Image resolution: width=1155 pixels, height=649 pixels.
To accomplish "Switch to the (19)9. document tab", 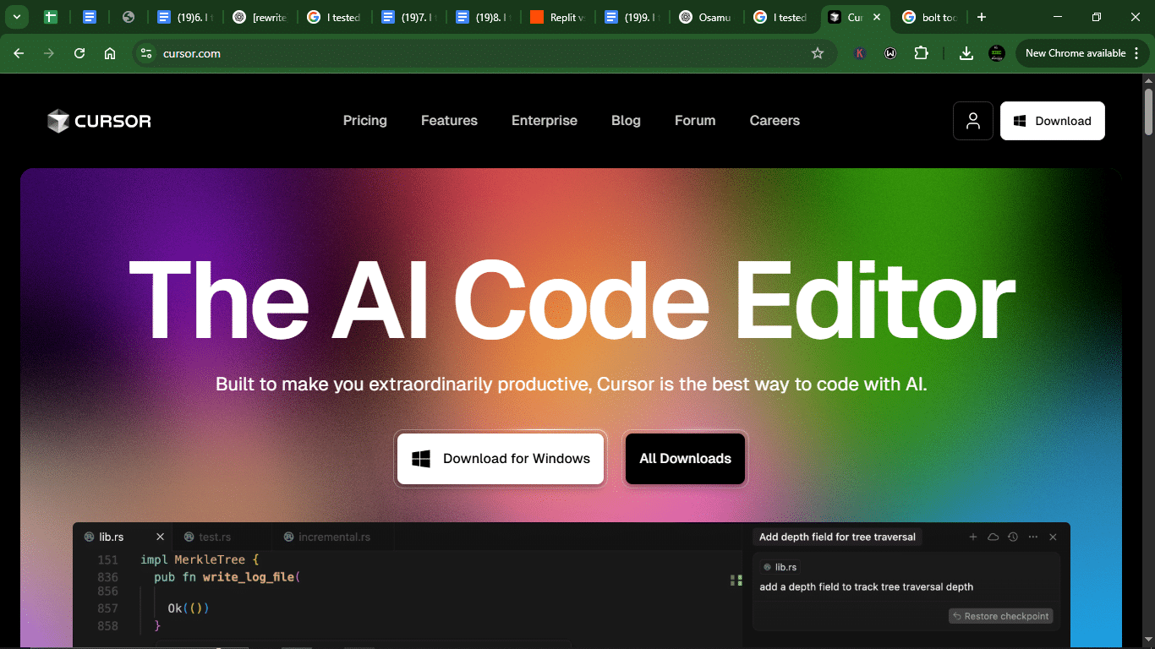I will 631,17.
